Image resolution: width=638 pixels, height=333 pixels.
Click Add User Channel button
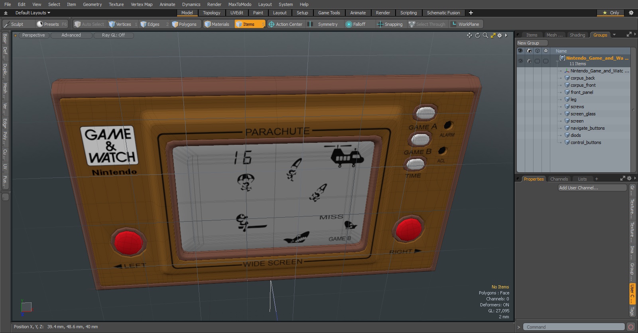(592, 188)
